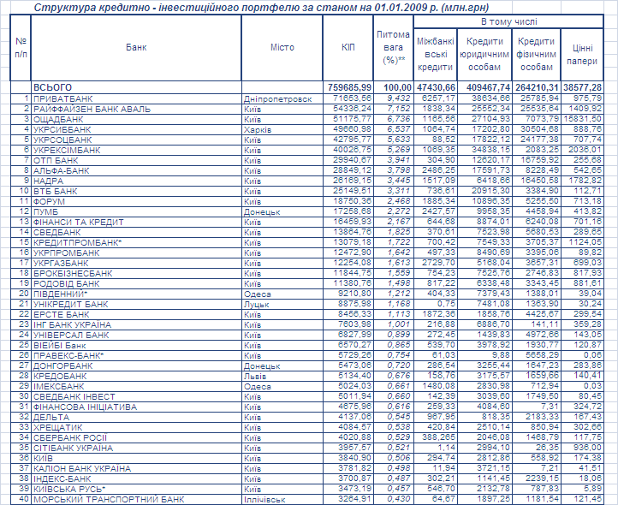Select the 'ВІЕЙБІ Банк' cell
Image resolution: width=618 pixels, height=505 pixels.
pos(136,345)
